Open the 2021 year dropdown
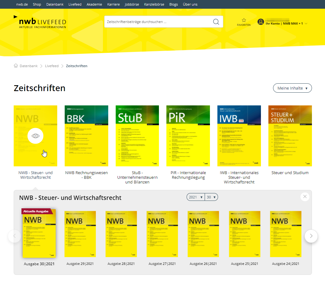325x282 pixels. pos(196,197)
